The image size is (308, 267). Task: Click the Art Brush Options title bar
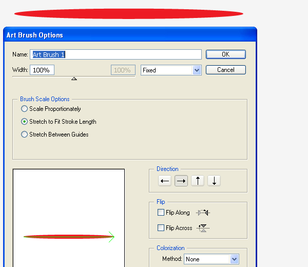coord(130,35)
